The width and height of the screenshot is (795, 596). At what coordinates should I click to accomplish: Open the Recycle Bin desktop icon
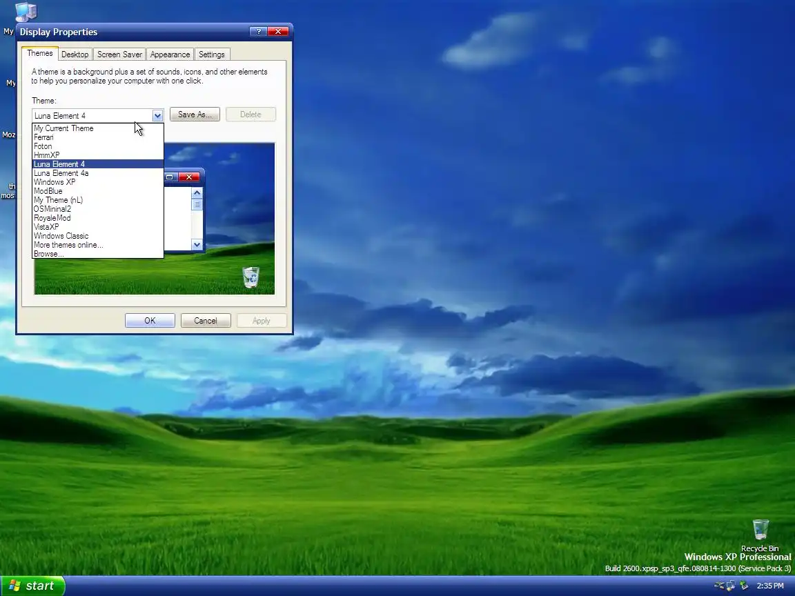760,535
